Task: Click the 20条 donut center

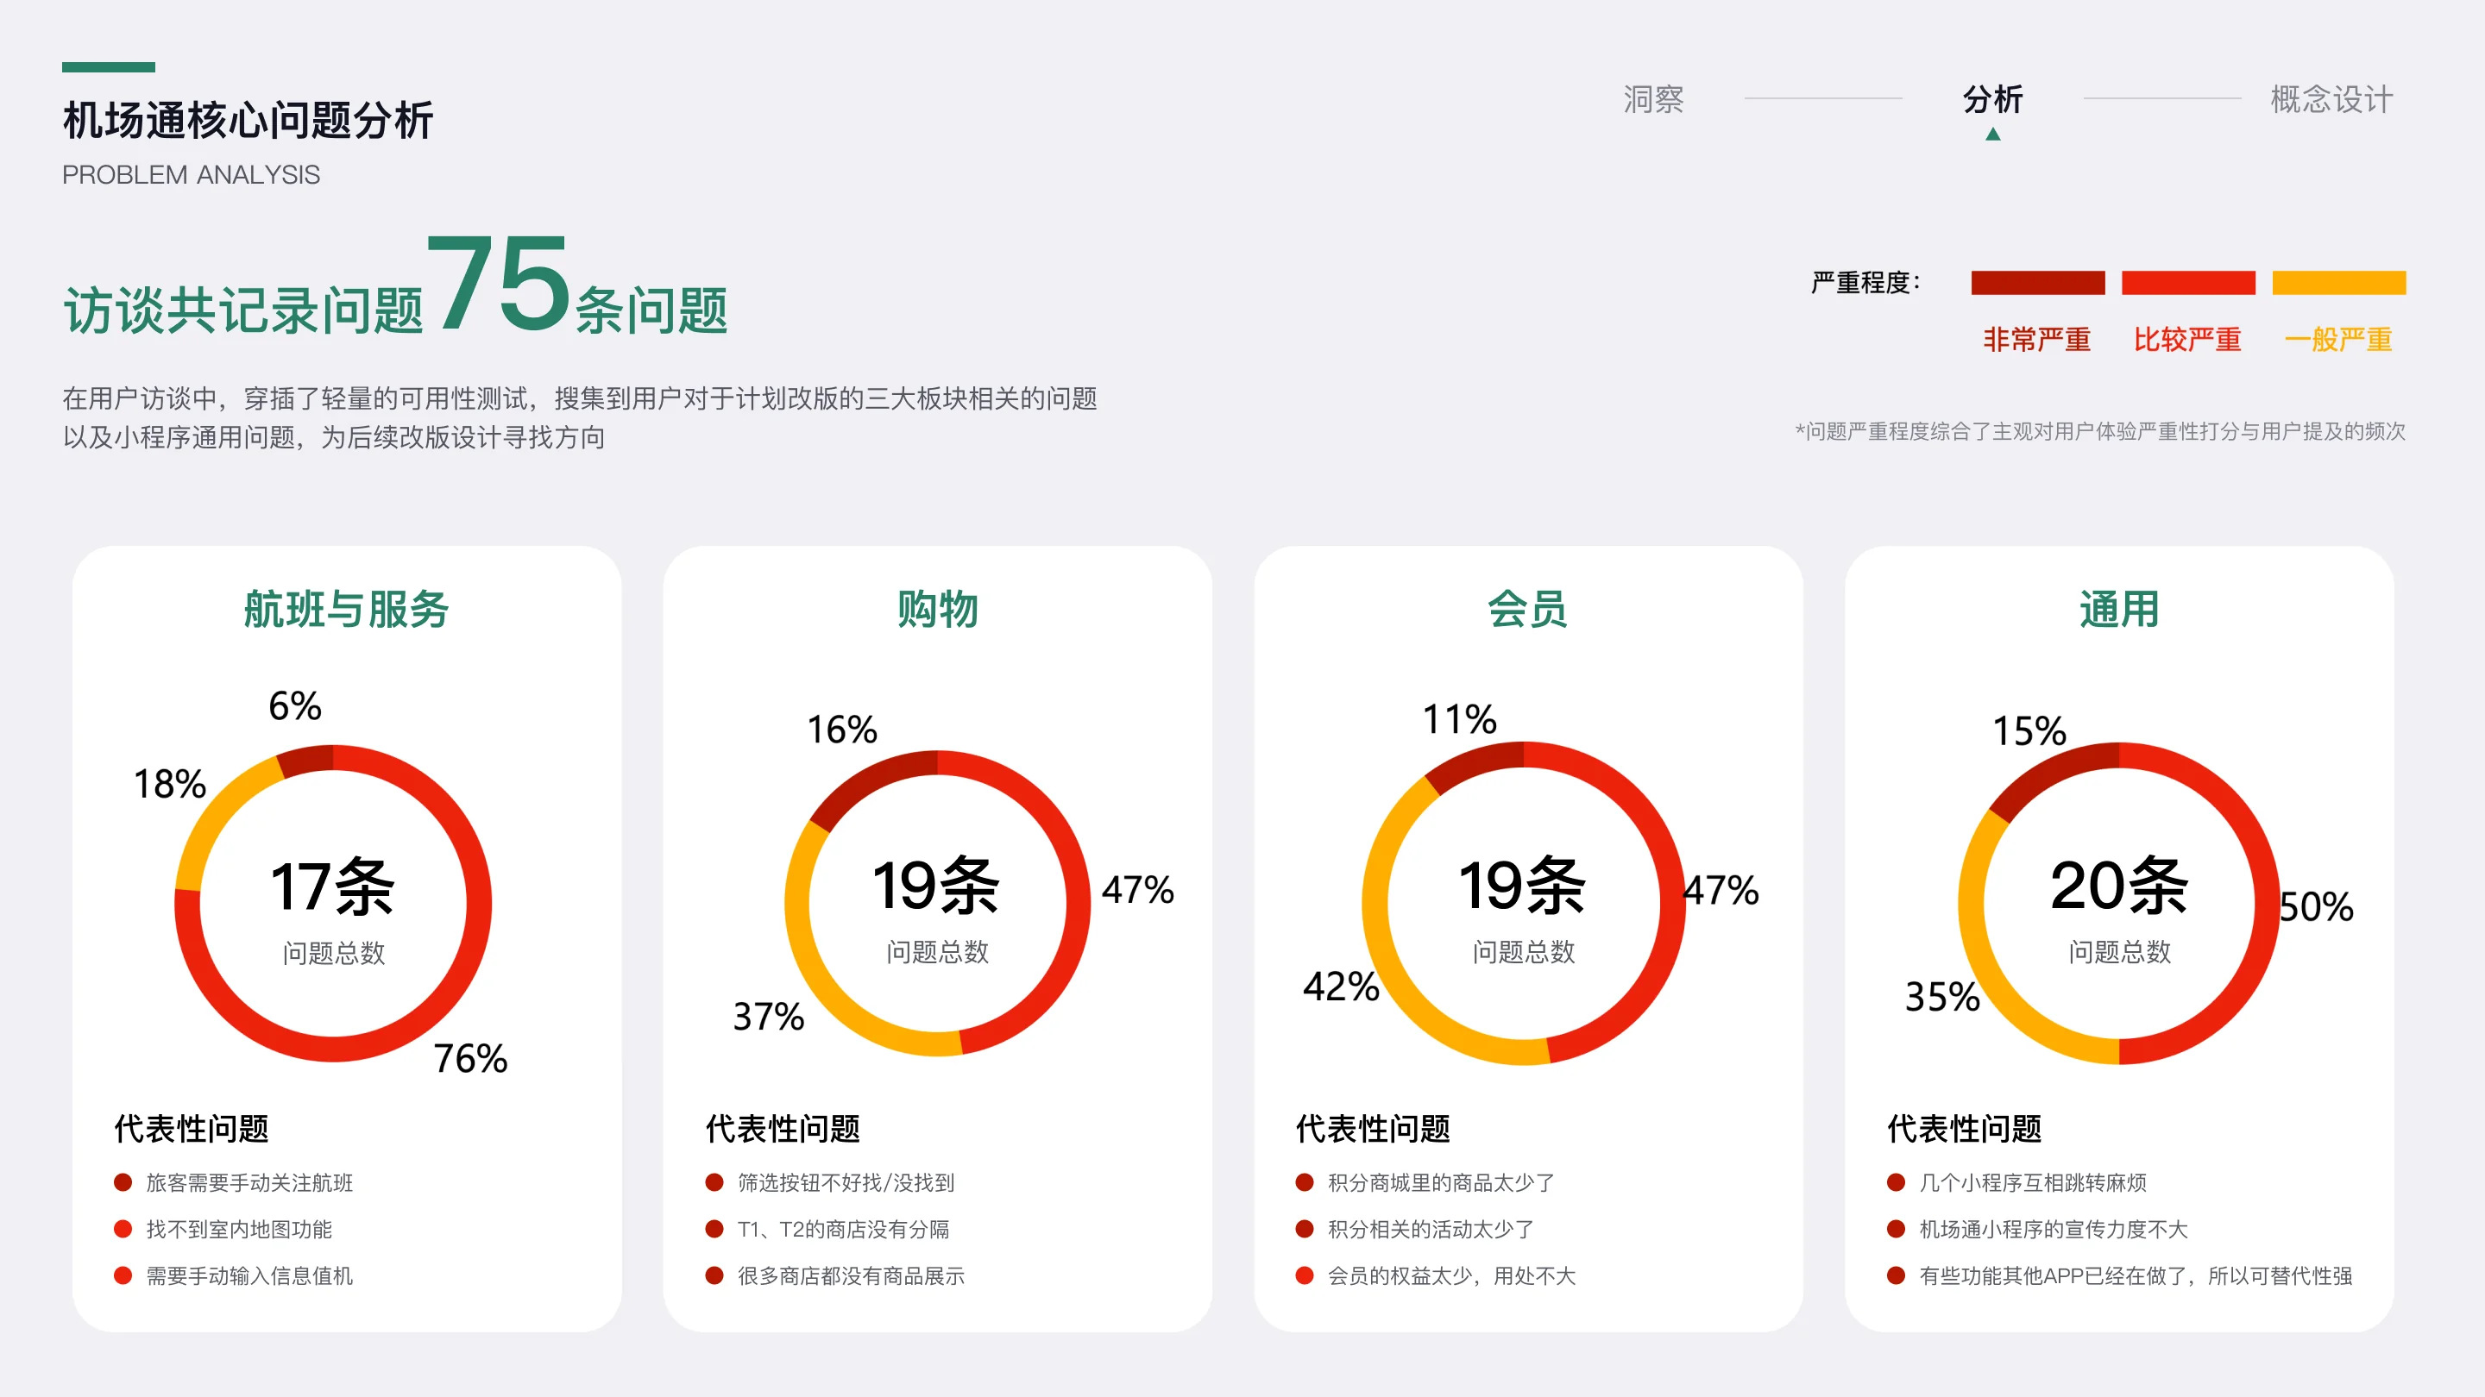Action: click(x=2119, y=885)
